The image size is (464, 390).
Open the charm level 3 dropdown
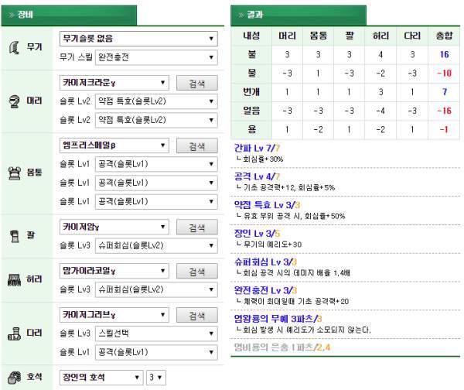coord(156,378)
